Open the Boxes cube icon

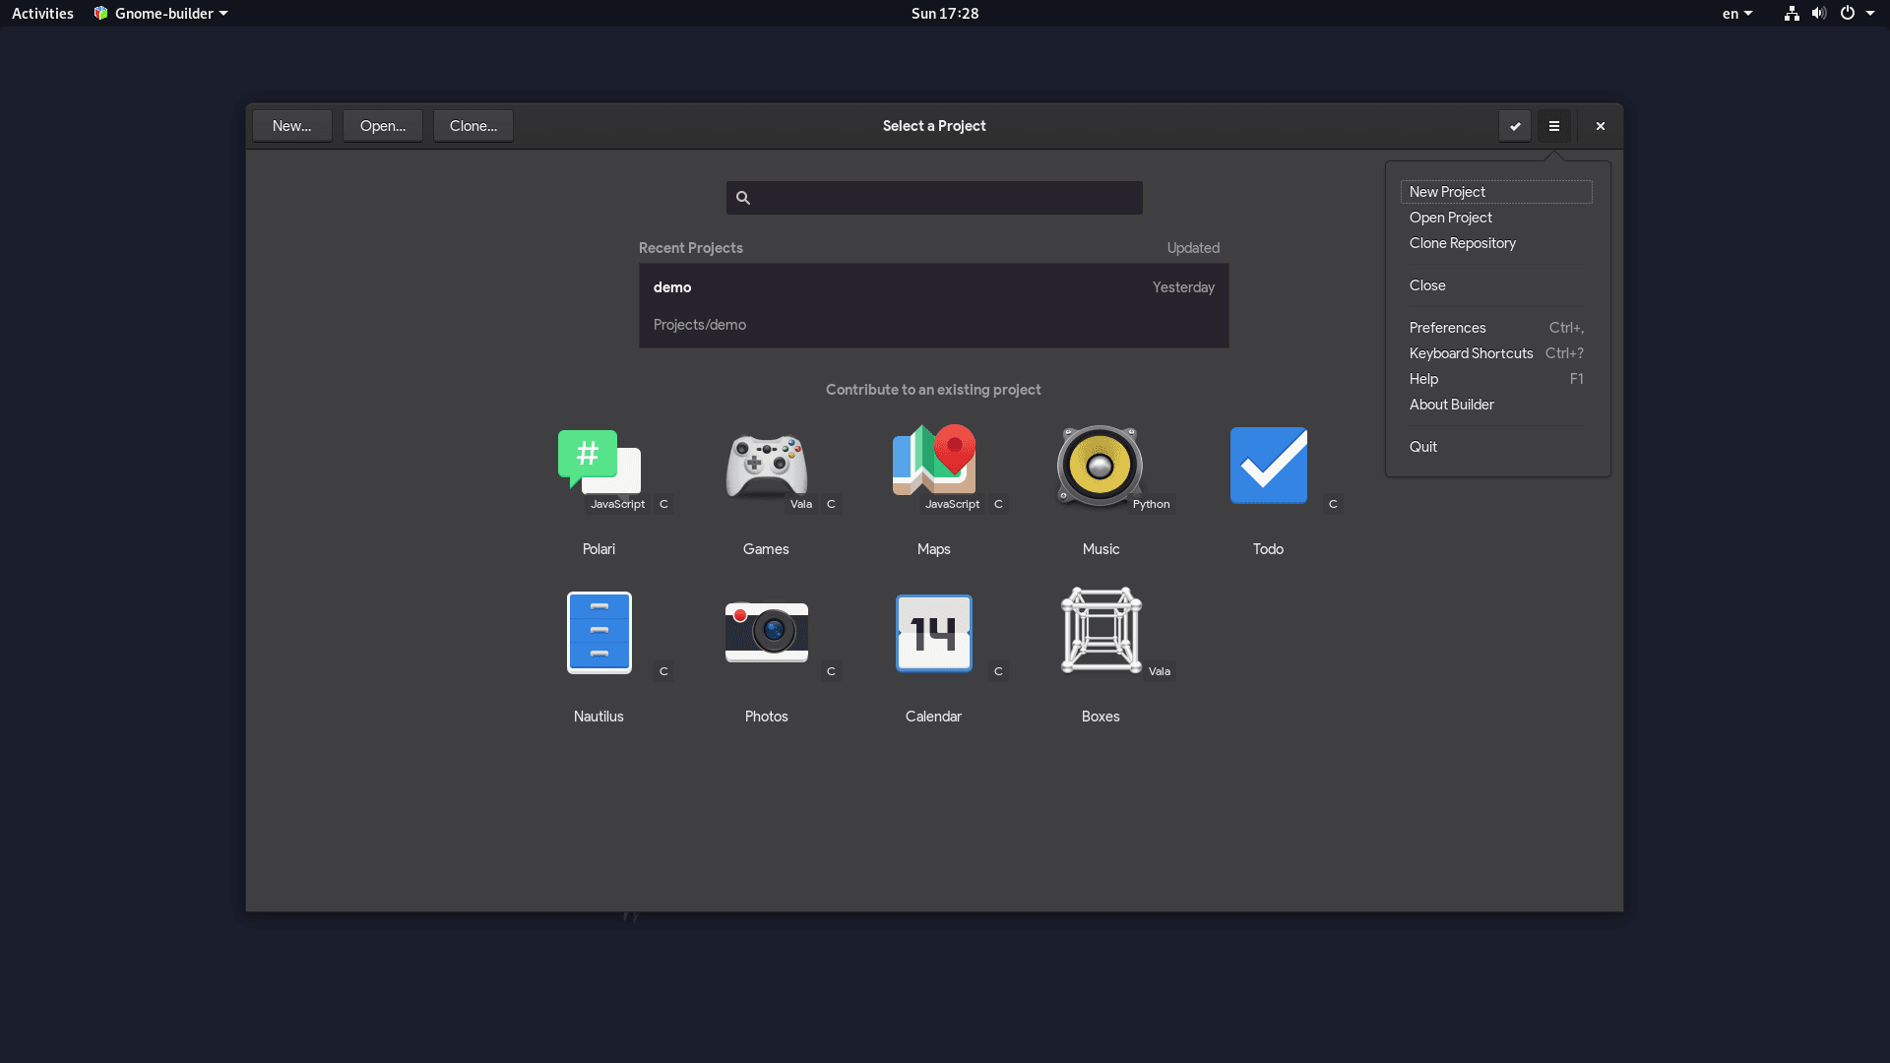click(1101, 631)
